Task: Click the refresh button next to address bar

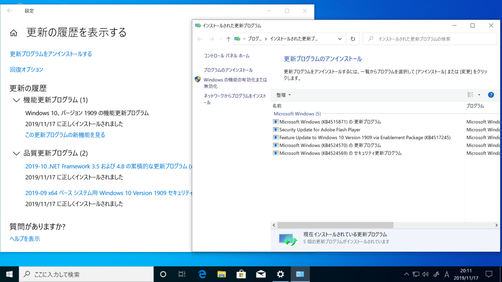Action: point(353,39)
